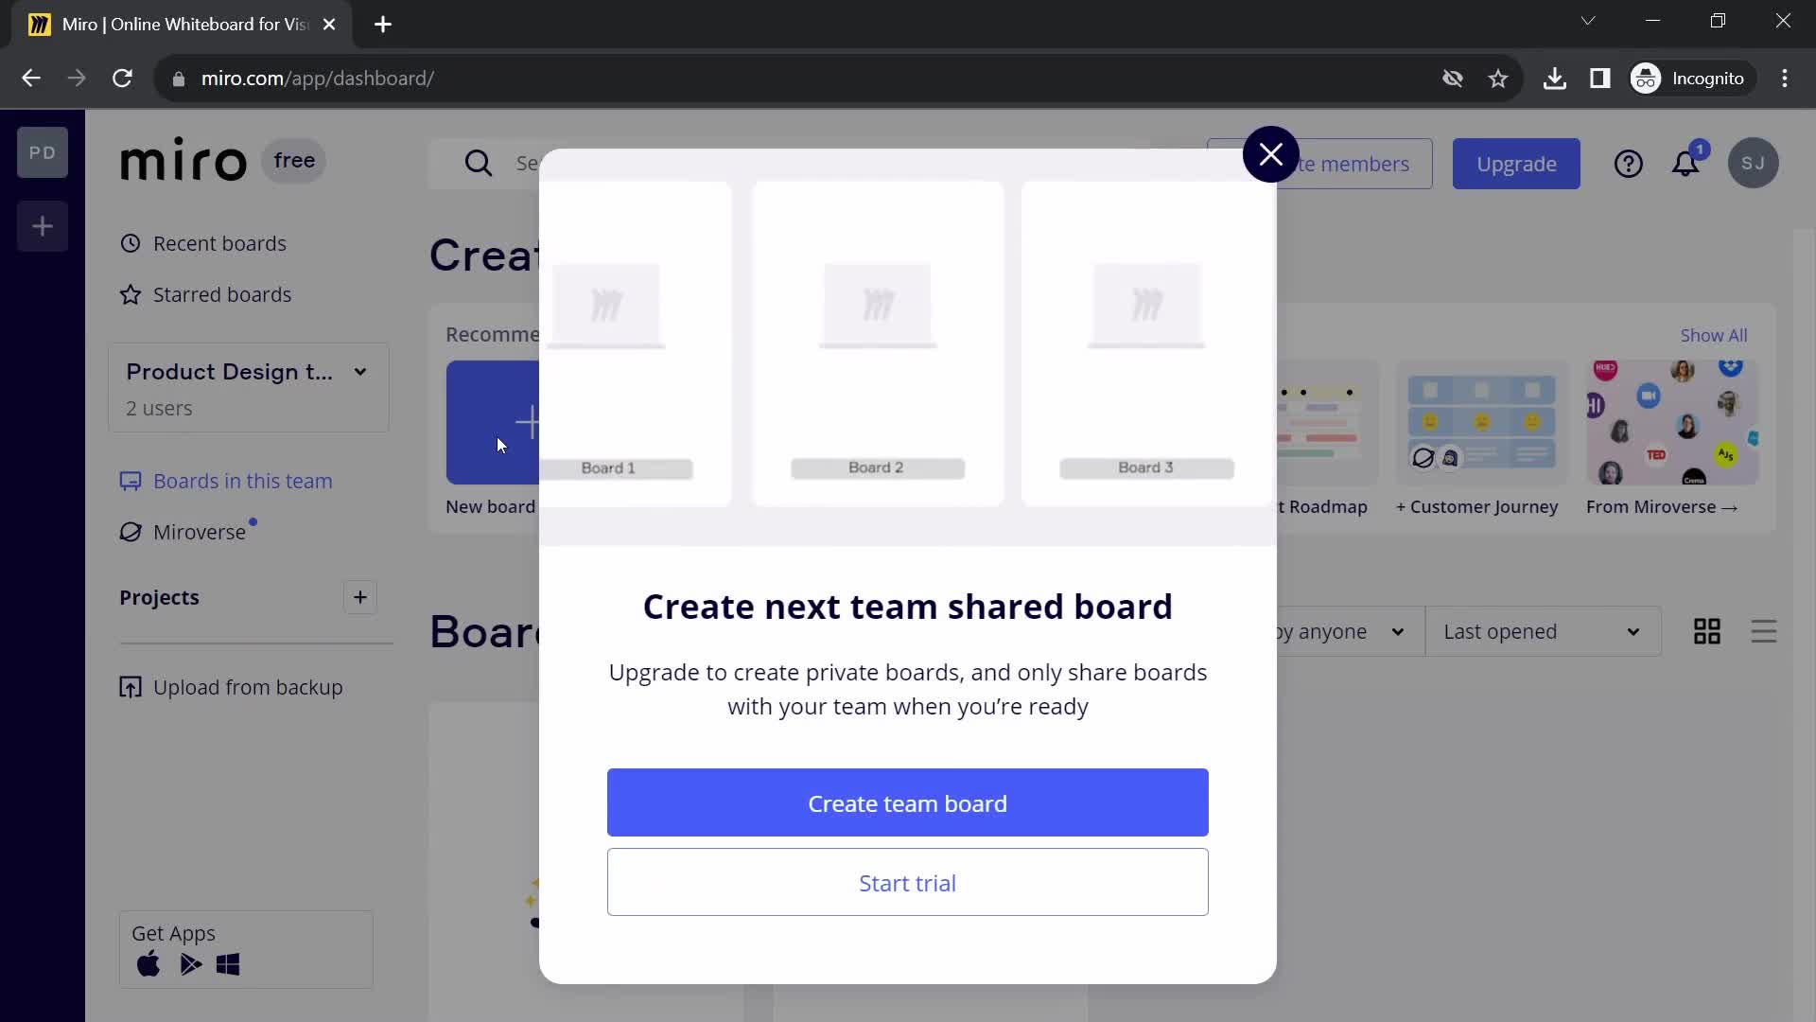Click the Create team board button
This screenshot has height=1022, width=1816.
tap(907, 802)
